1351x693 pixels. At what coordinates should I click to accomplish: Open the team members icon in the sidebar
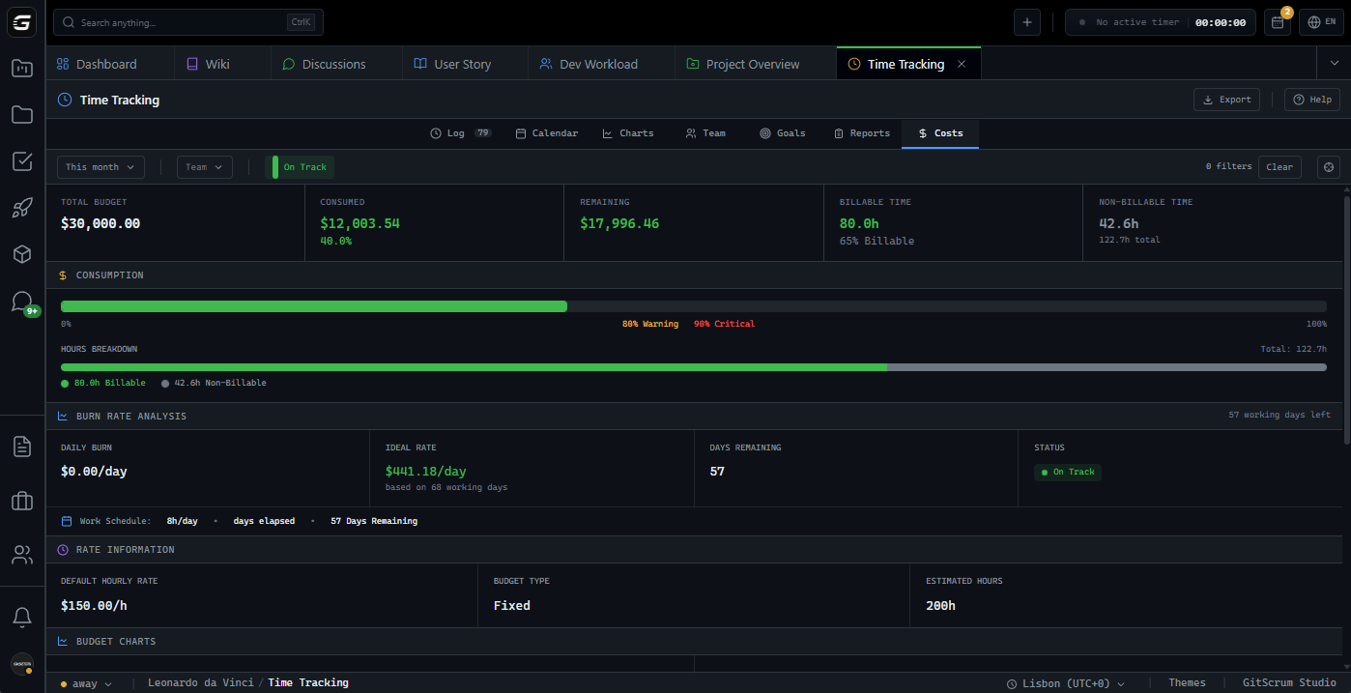point(21,554)
